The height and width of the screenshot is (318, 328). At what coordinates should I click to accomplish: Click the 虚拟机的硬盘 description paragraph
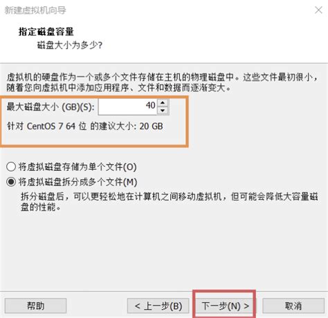tap(162, 82)
